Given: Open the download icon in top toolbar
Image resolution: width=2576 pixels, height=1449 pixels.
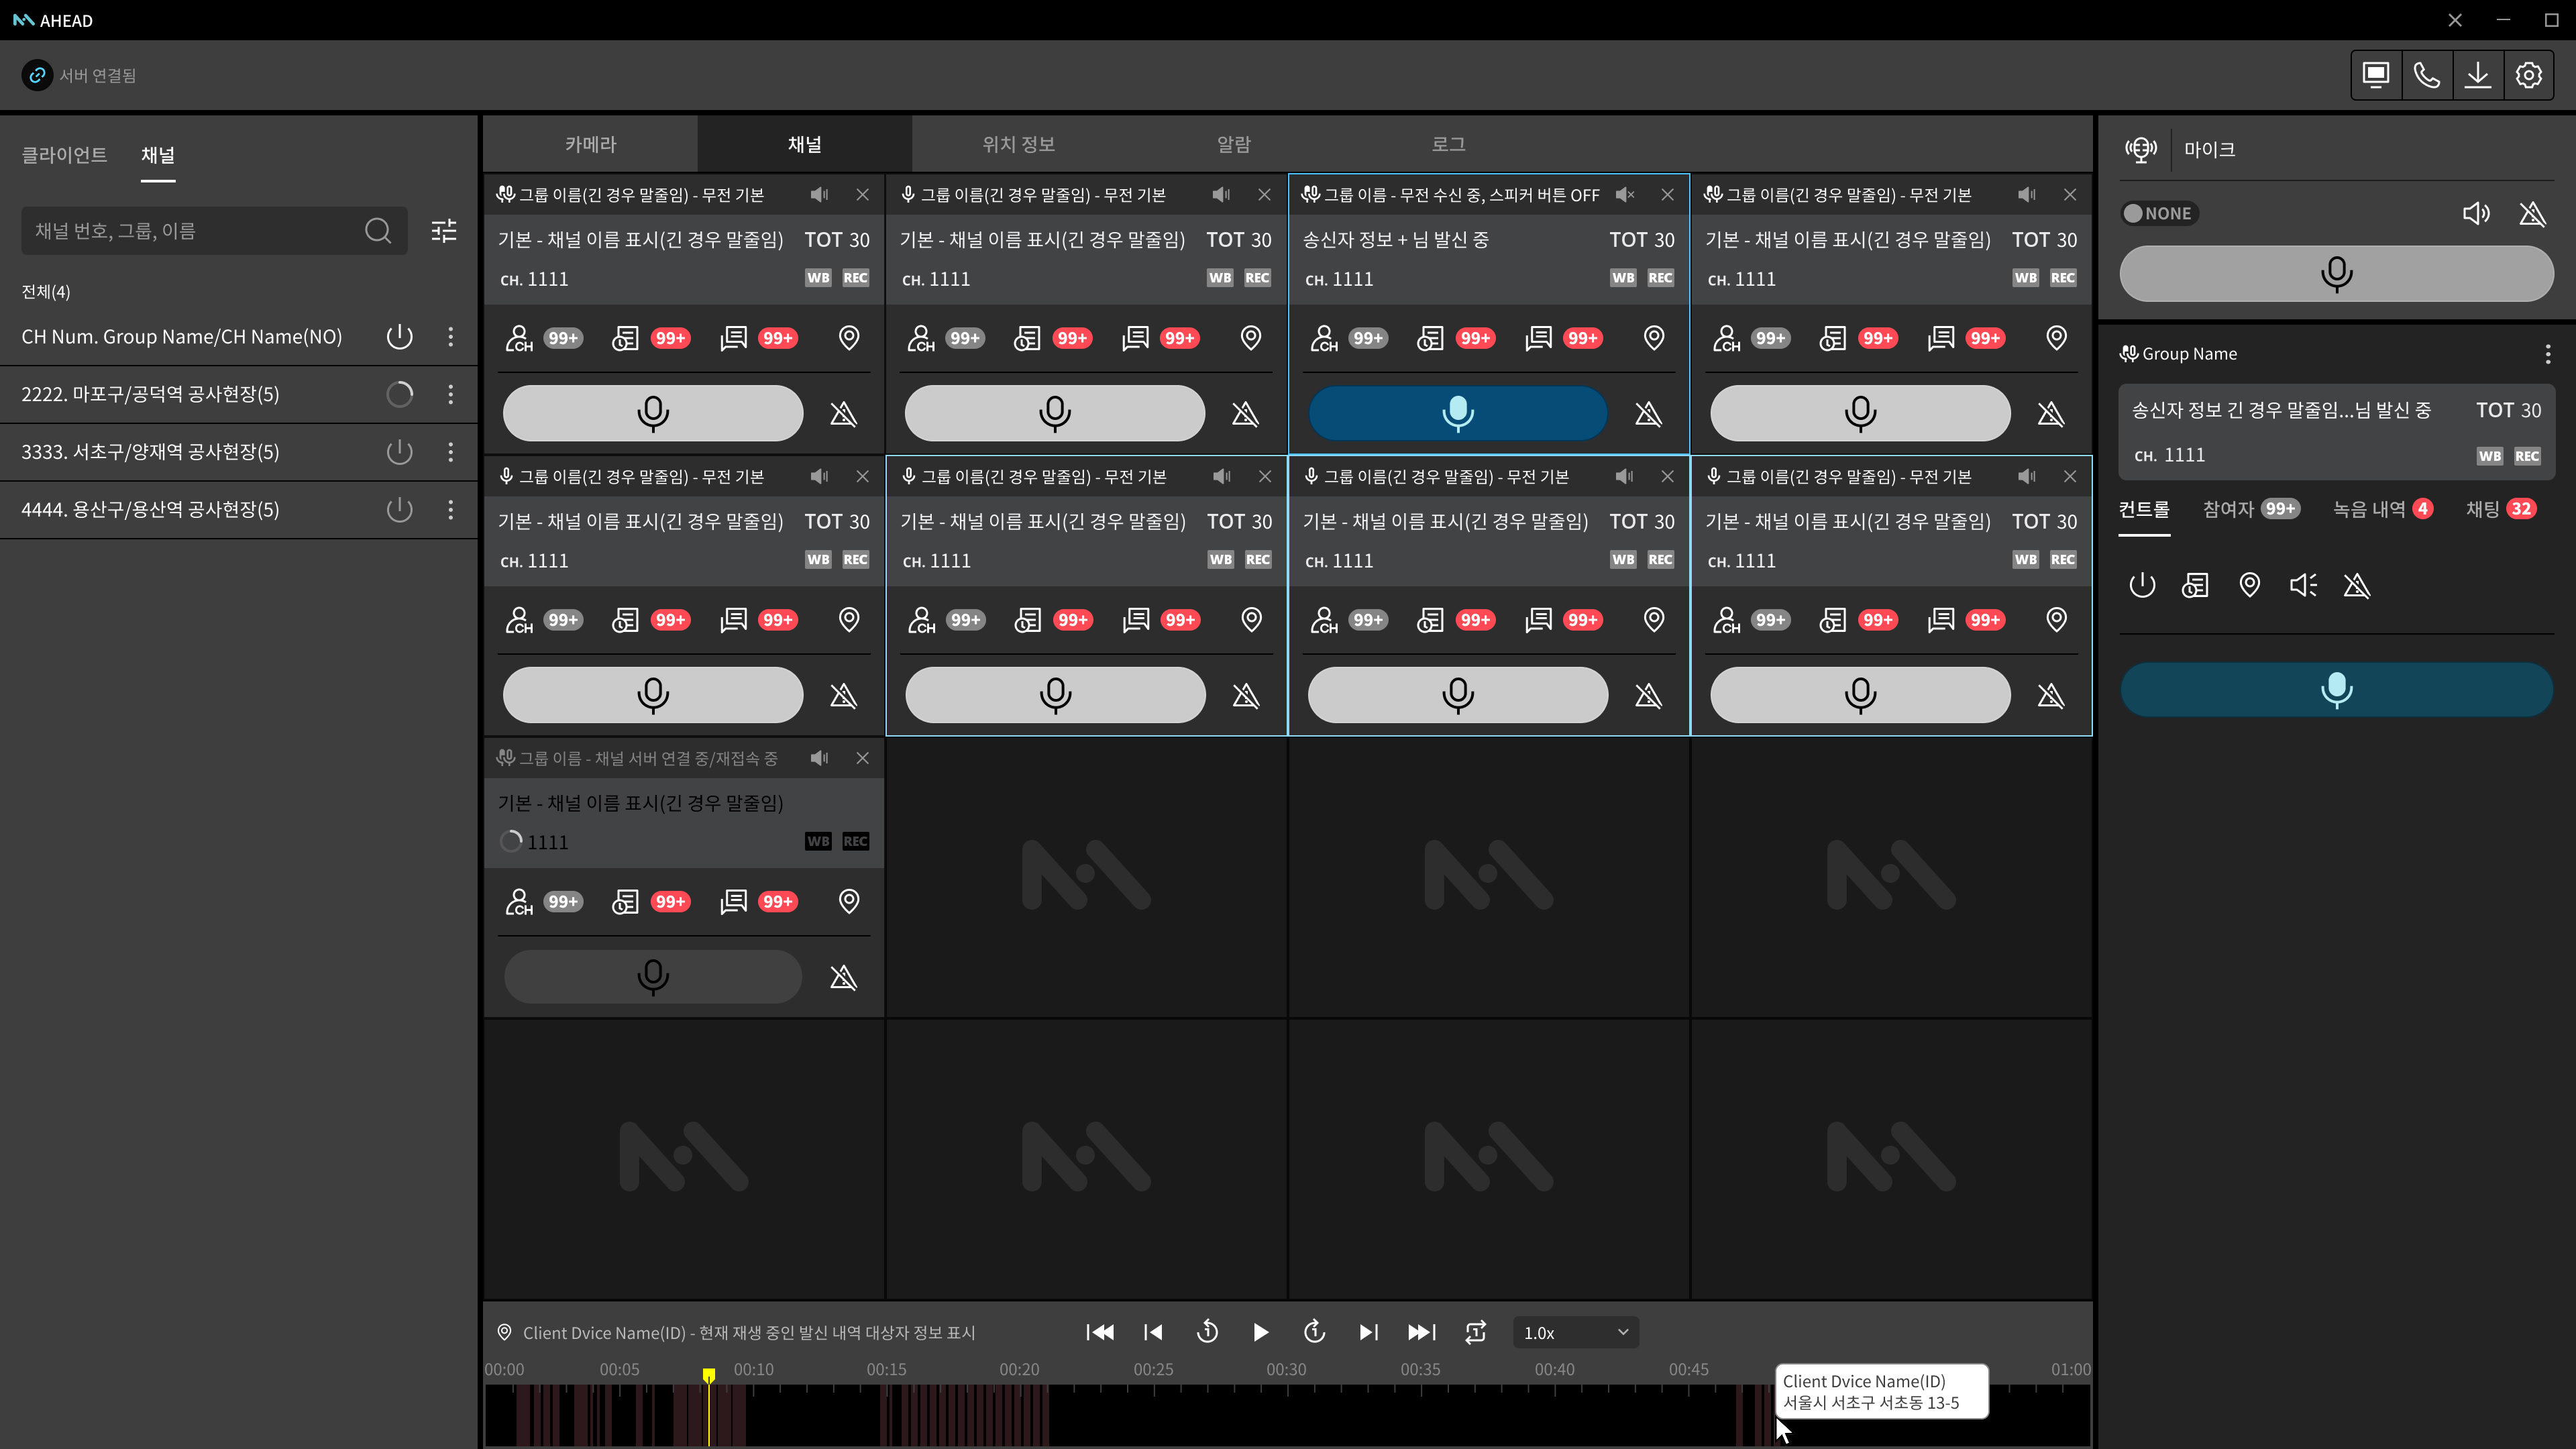Looking at the screenshot, I should point(2478,75).
